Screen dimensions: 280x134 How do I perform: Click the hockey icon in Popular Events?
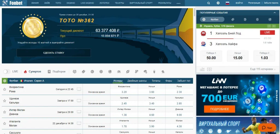(233, 19)
